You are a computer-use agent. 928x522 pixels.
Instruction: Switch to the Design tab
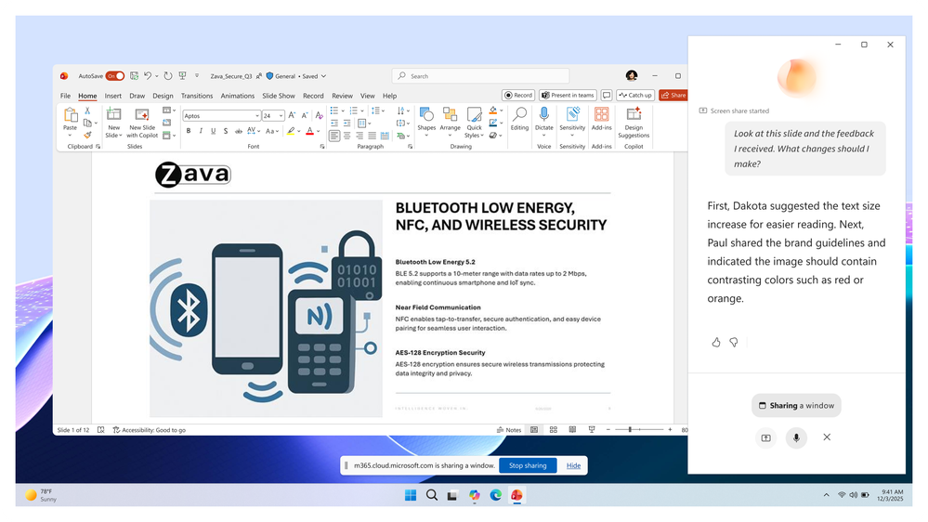[163, 96]
